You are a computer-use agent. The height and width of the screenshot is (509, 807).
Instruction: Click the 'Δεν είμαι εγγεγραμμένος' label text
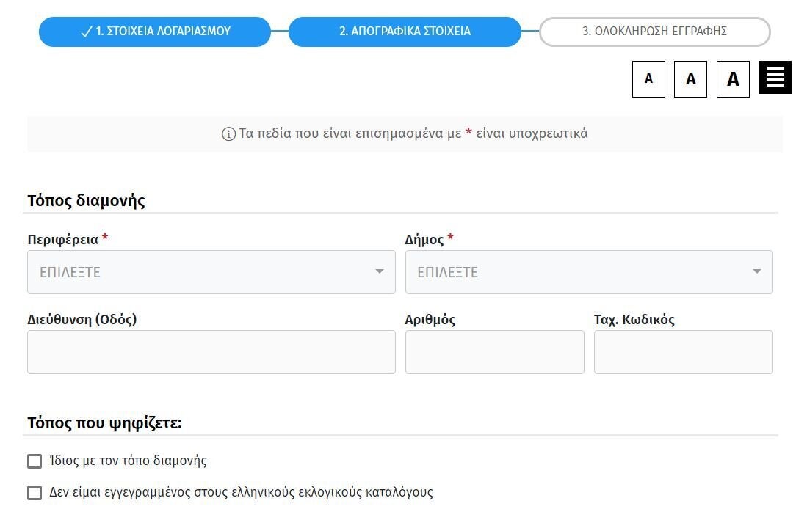point(241,493)
